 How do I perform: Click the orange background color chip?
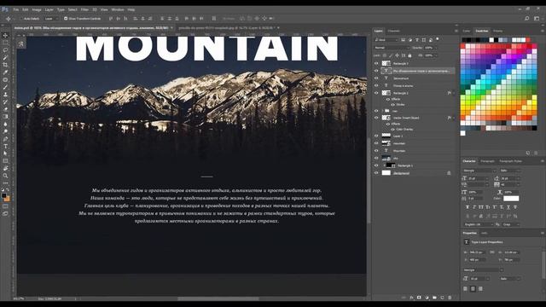click(x=7, y=199)
